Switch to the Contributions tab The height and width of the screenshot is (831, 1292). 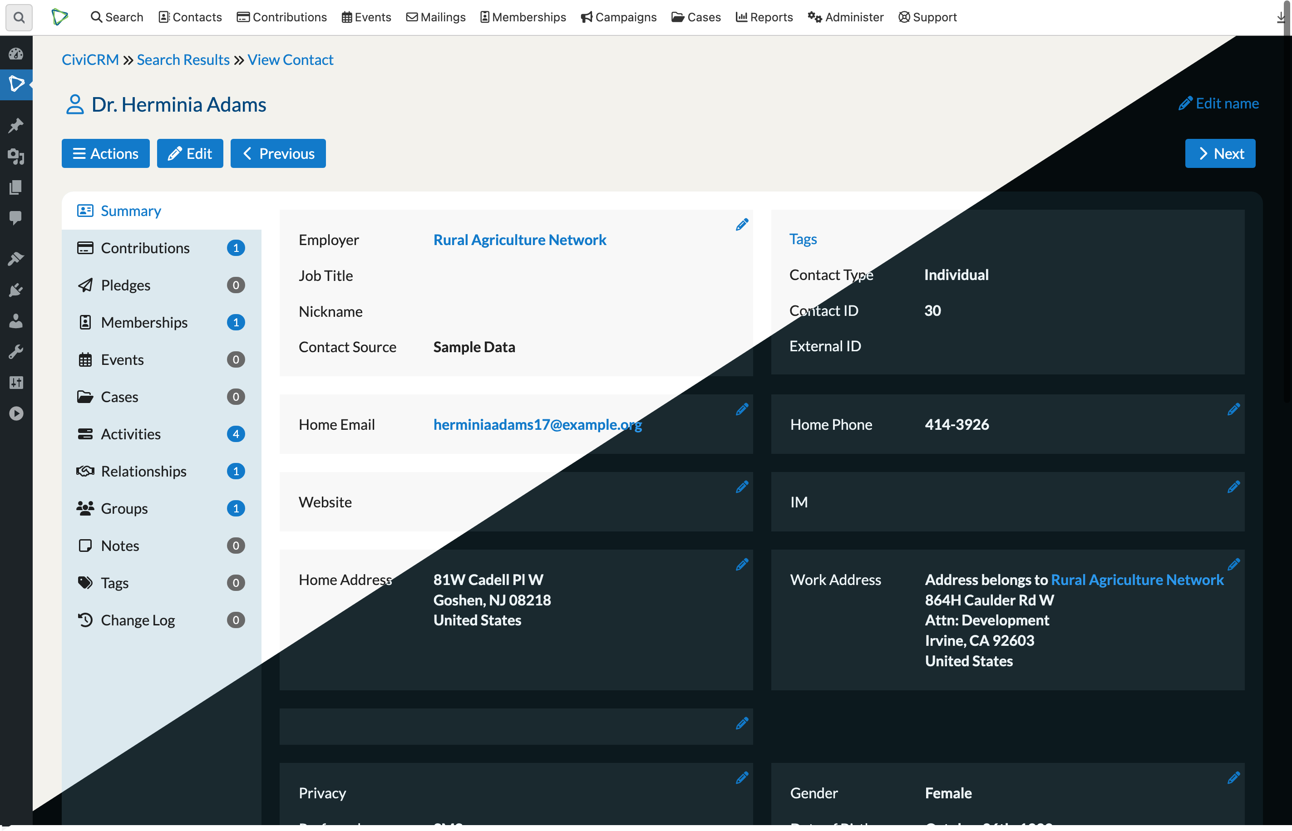pyautogui.click(x=161, y=248)
